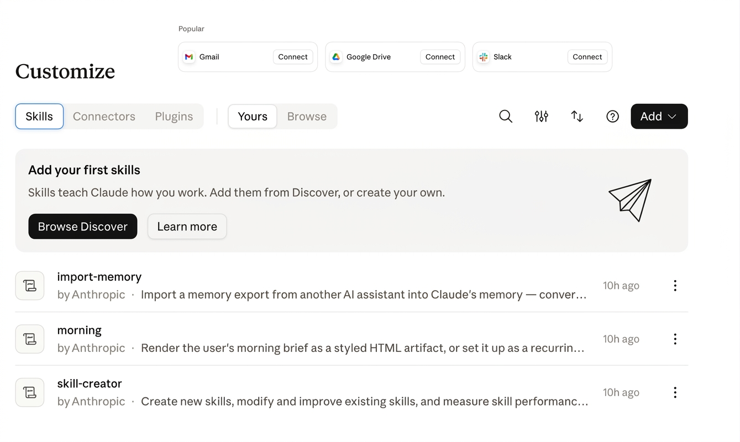Click the morning skill description text

[363, 348]
